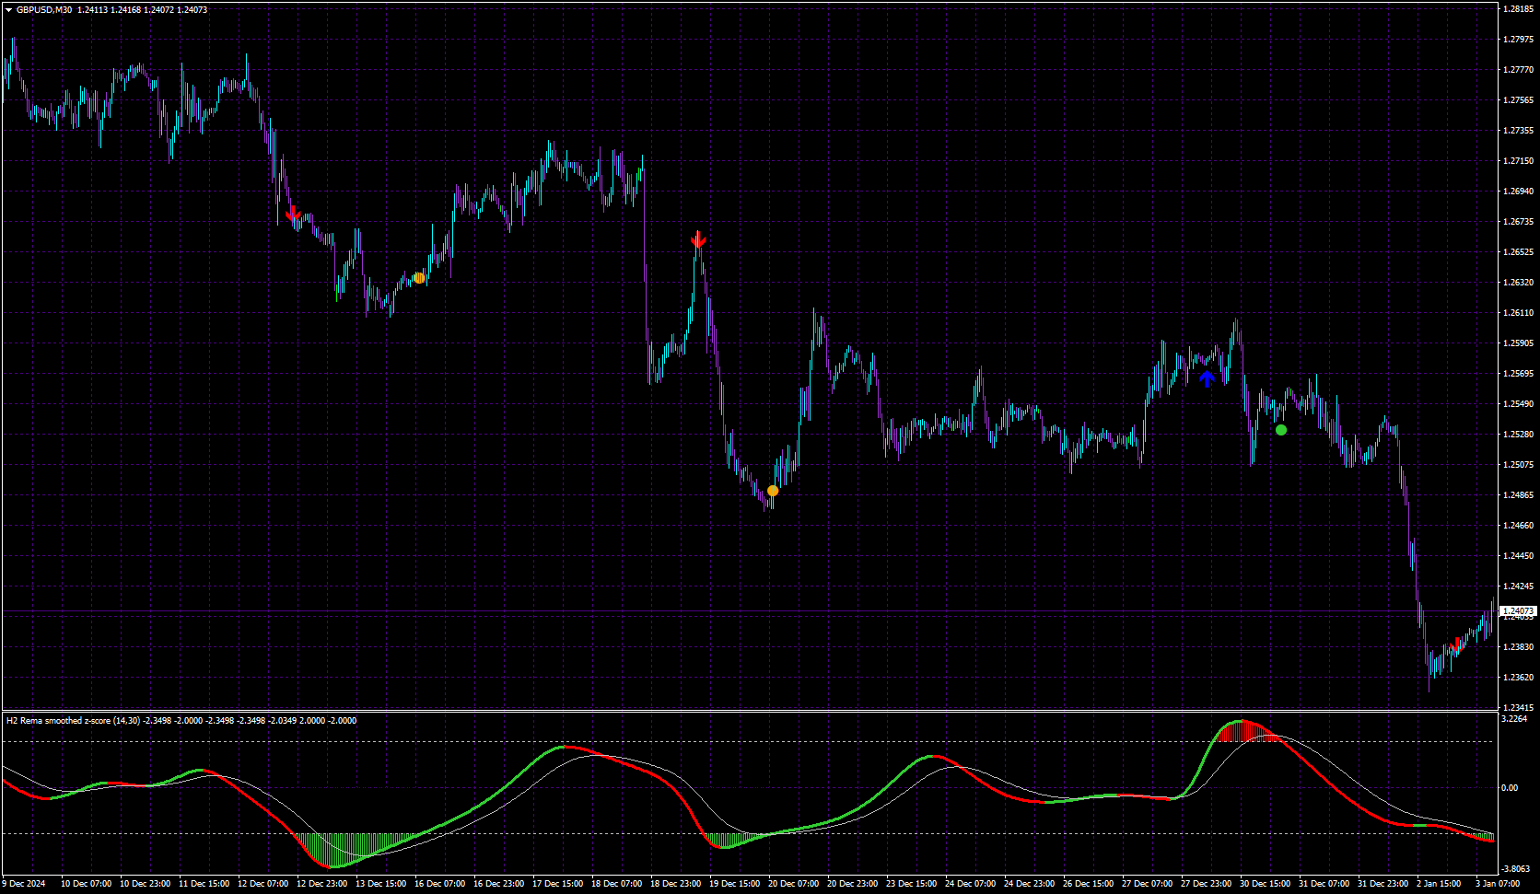Select the 1.23620 price level label
Viewport: 1540px width, 894px height.
point(1518,678)
